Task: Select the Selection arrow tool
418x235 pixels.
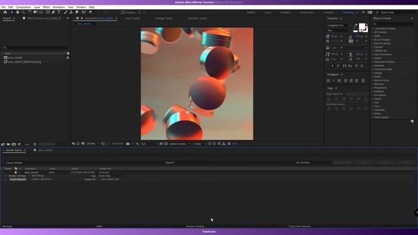Action: 12,12
